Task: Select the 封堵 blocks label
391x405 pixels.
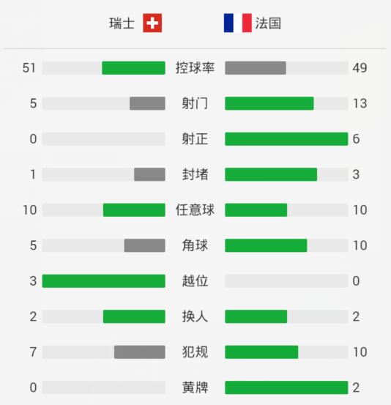Action: pyautogui.click(x=195, y=174)
